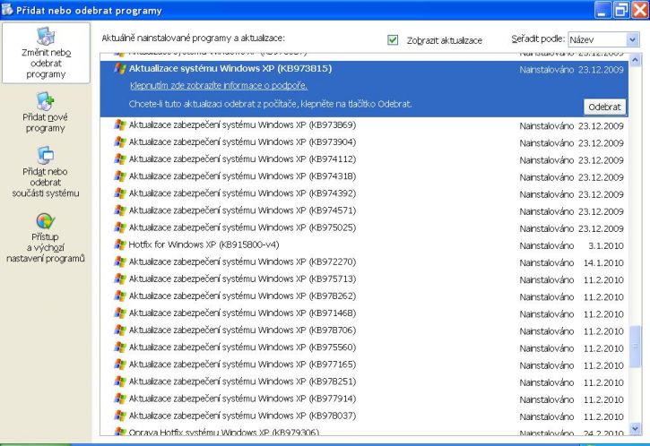Select Aktualizace zabezpečení KB978251 row
650x446 pixels.
(x=364, y=382)
